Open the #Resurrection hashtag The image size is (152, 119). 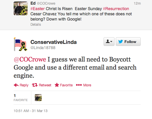click(116, 9)
